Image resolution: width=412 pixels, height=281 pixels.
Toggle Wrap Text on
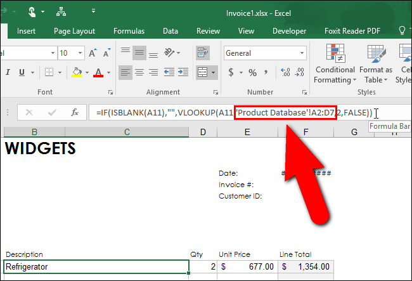(x=203, y=54)
